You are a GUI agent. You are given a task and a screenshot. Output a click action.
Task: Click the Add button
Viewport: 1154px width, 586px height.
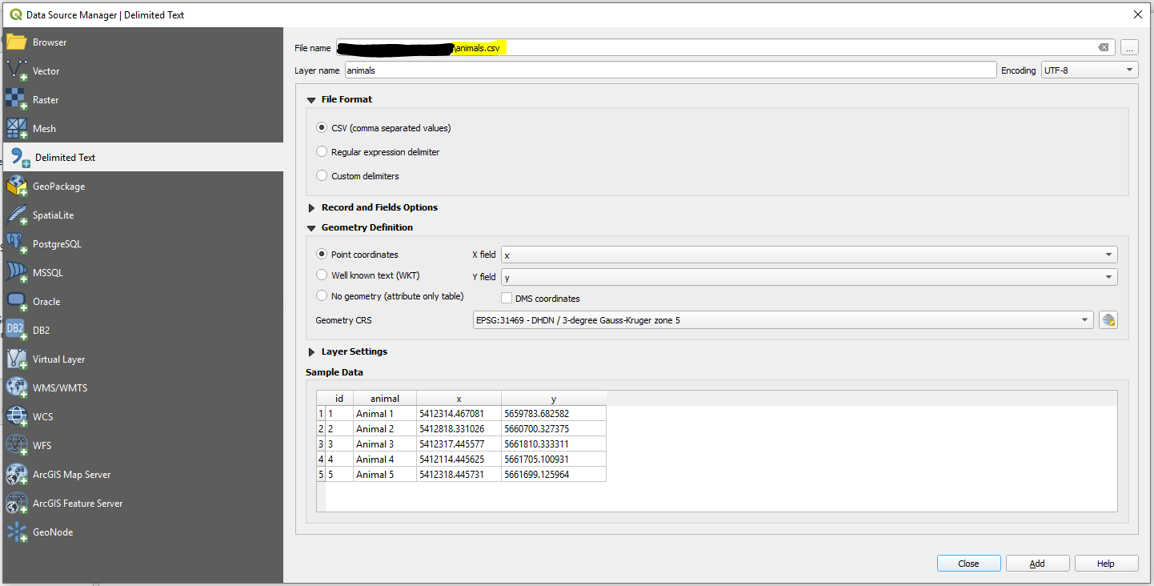click(x=1037, y=564)
